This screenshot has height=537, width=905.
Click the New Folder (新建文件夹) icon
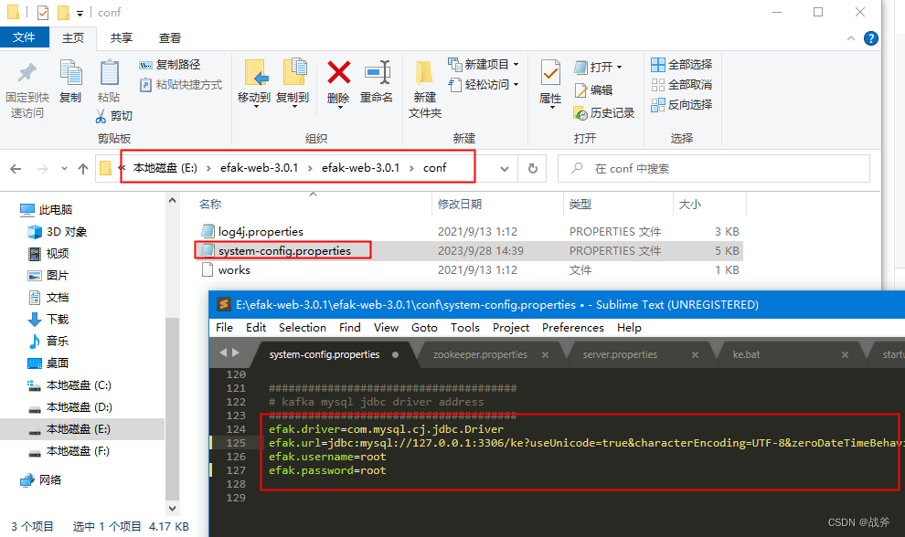tap(424, 74)
